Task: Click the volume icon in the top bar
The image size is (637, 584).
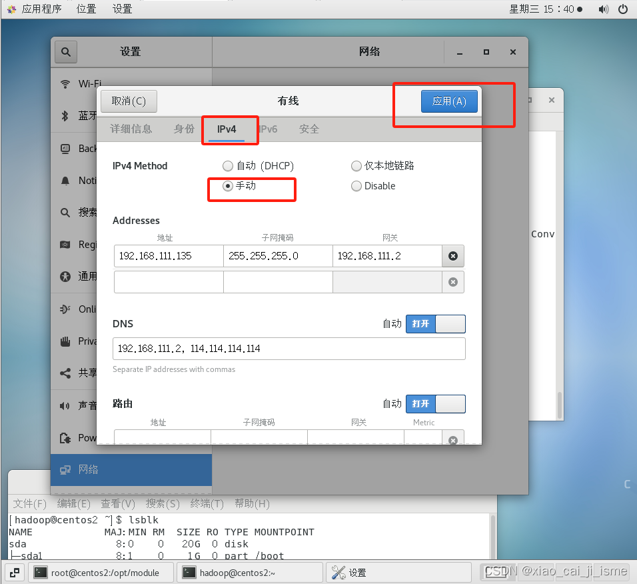Action: point(605,9)
